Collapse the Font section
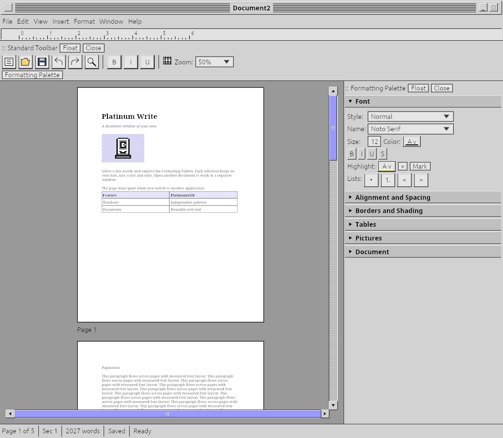The height and width of the screenshot is (438, 503). click(423, 101)
